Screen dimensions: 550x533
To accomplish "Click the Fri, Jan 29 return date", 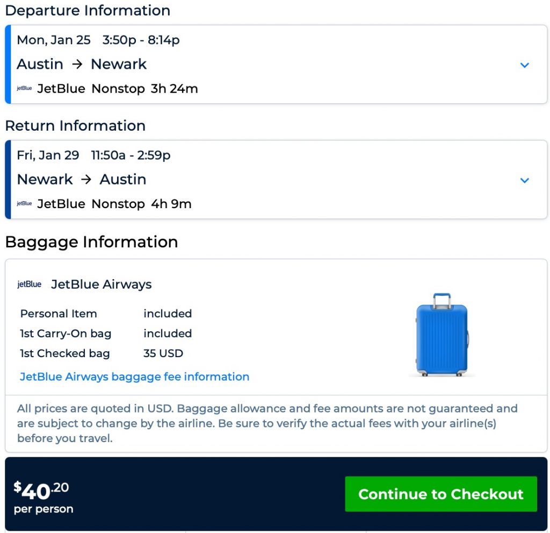I will pyautogui.click(x=48, y=155).
